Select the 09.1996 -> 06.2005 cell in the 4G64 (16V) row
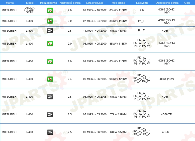Screen dimensions: 195x141 (95, 79)
